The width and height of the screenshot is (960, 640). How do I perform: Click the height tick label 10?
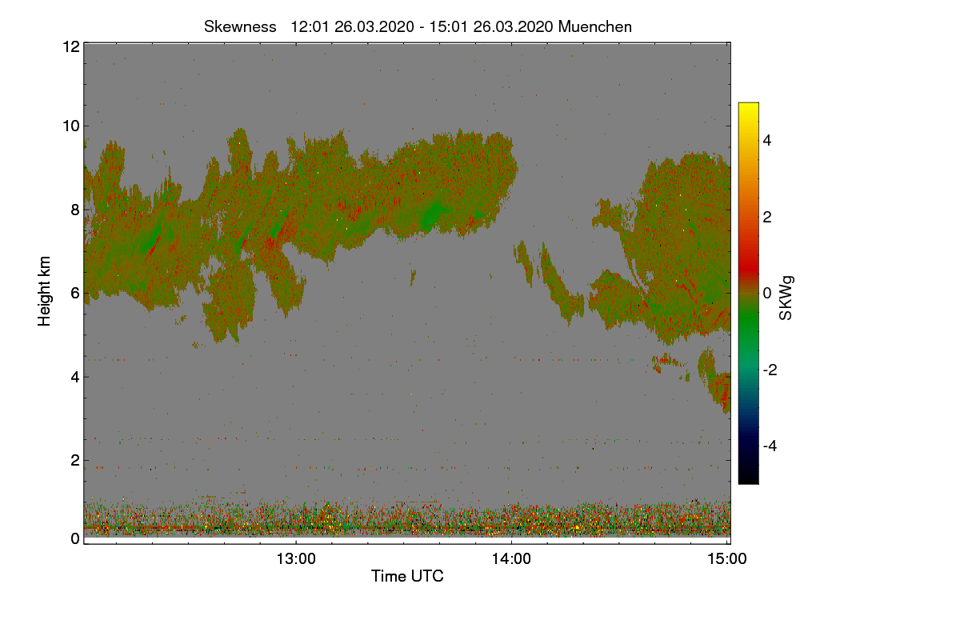[x=70, y=126]
